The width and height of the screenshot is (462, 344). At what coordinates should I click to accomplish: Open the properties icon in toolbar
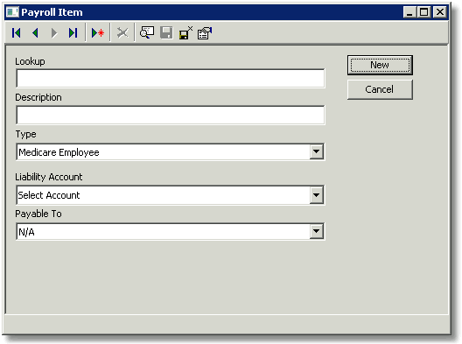tap(205, 32)
